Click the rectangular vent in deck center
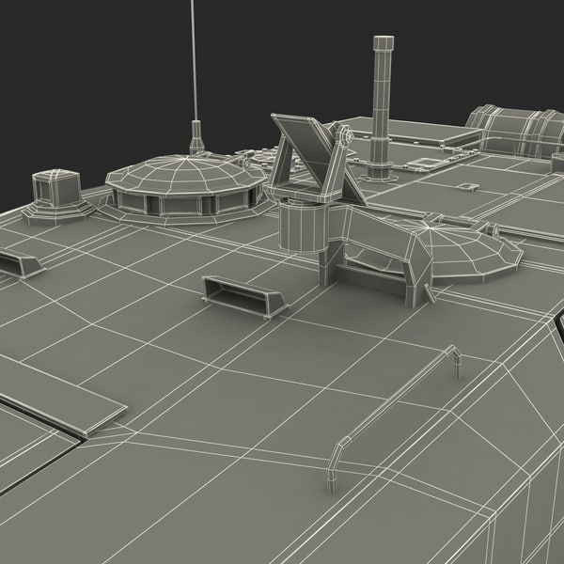 [244, 296]
